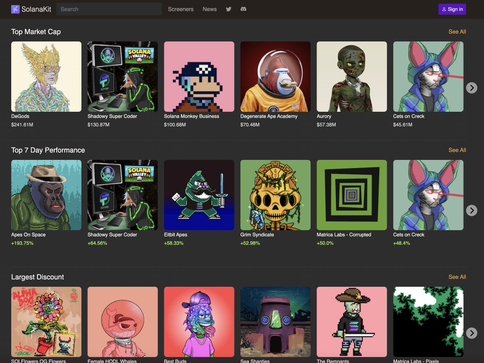Open the News menu item

[x=210, y=9]
